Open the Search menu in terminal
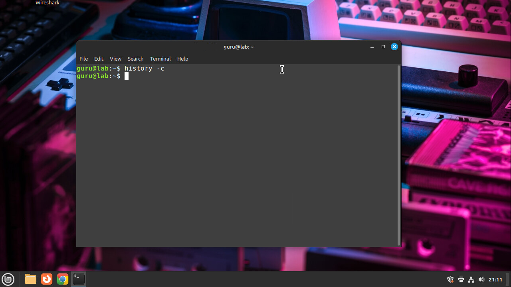This screenshot has height=287, width=511. (x=135, y=59)
